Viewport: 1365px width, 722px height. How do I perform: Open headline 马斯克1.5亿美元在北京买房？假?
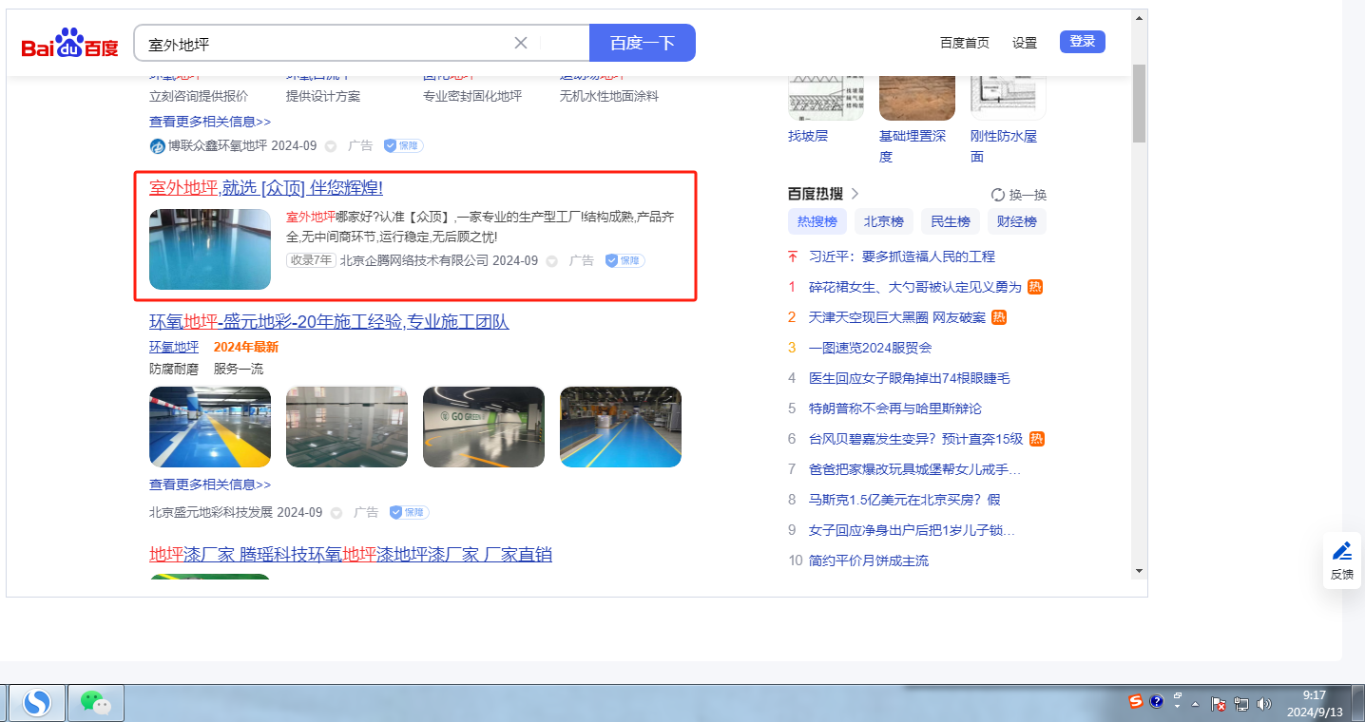coord(905,500)
